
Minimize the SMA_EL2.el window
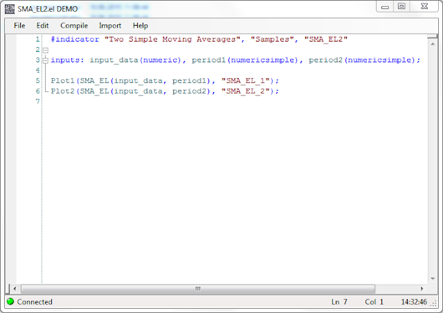pos(385,7)
